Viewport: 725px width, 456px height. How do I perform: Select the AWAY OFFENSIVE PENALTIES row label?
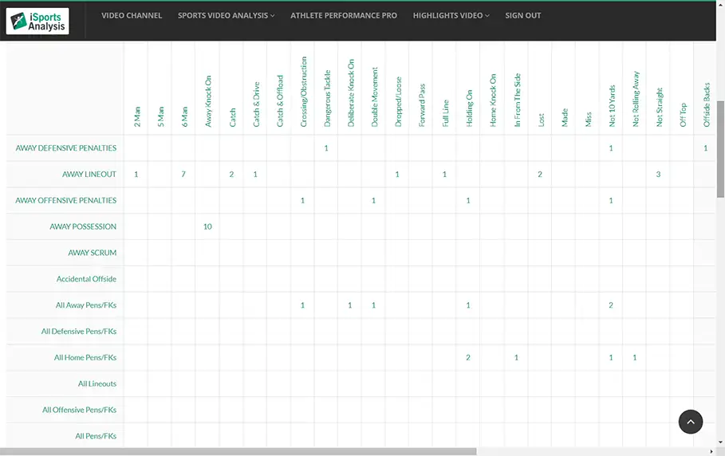[65, 201]
